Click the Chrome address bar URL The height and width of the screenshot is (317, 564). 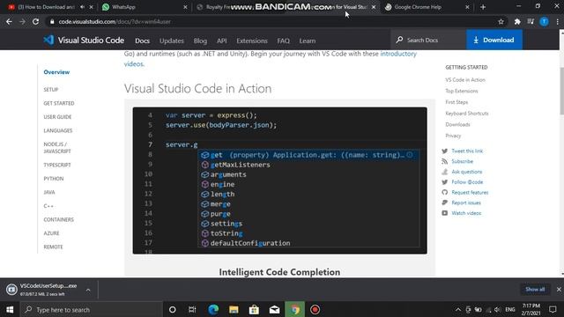(115, 21)
